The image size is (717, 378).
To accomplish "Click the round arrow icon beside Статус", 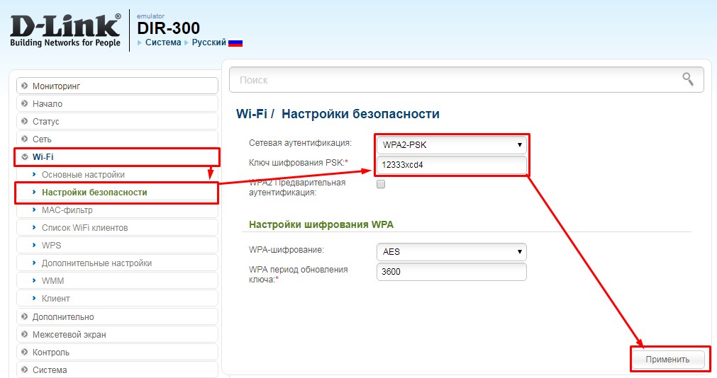I will pos(25,122).
